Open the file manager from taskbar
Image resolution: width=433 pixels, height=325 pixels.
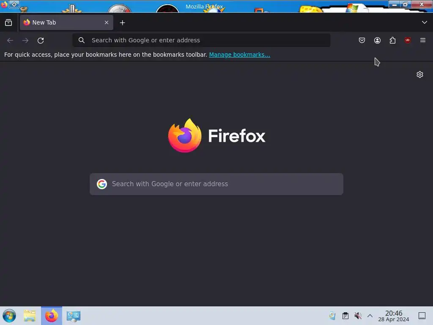(x=30, y=316)
